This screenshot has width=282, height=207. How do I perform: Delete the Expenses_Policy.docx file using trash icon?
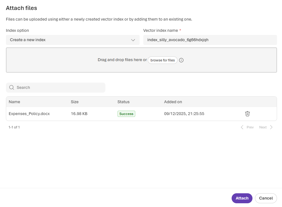point(247,114)
